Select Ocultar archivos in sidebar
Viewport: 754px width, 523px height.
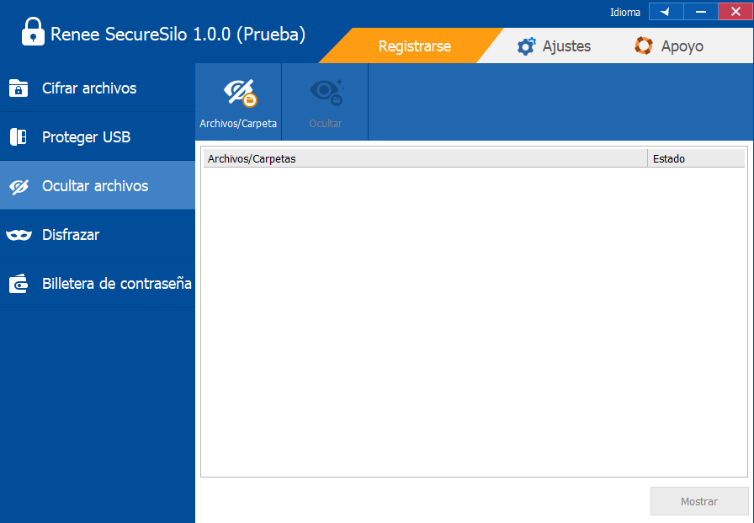(x=97, y=186)
